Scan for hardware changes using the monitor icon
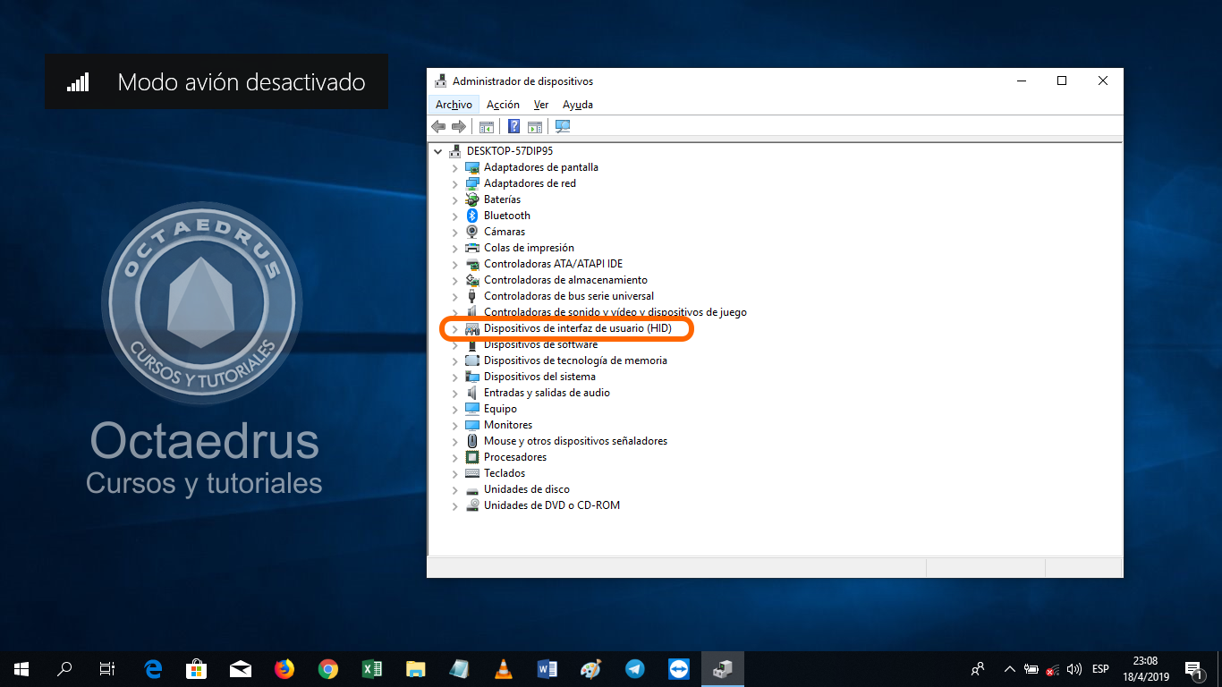The image size is (1222, 687). [x=563, y=126]
